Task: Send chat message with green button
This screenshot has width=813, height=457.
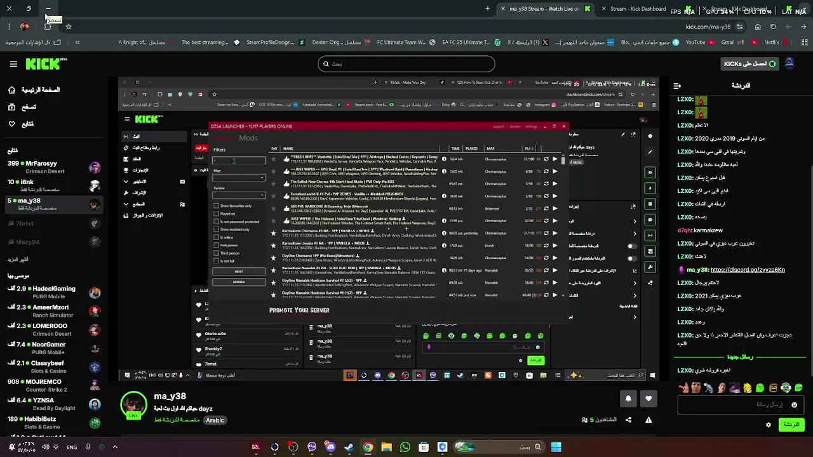Action: (x=791, y=425)
